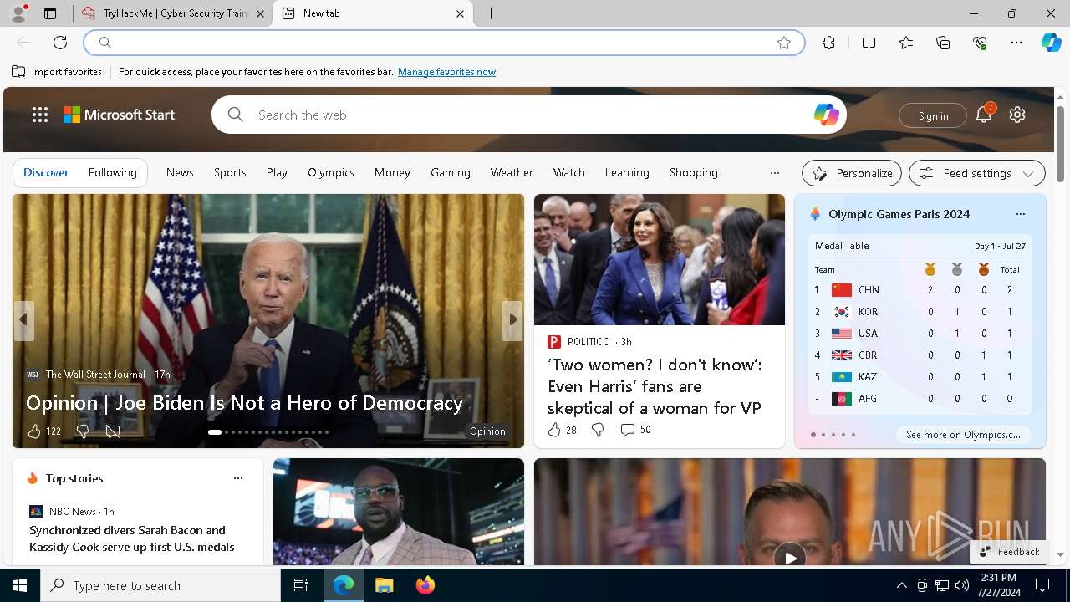1070x602 pixels.
Task: Open the Olympics category
Action: tap(331, 172)
